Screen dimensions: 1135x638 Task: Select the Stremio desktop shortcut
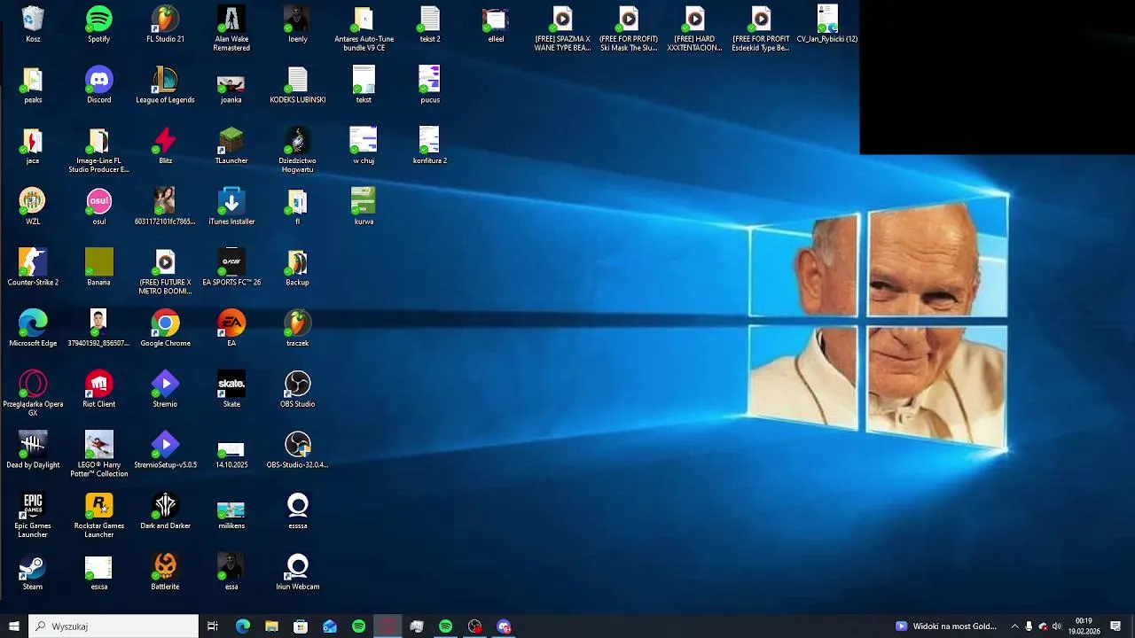coord(165,389)
